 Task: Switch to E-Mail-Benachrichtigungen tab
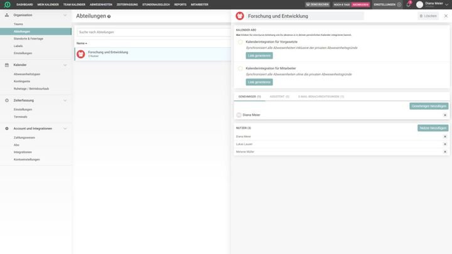[x=321, y=97]
